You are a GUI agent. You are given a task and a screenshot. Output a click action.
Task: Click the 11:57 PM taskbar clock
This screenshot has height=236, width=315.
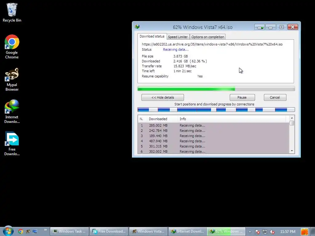(288, 232)
